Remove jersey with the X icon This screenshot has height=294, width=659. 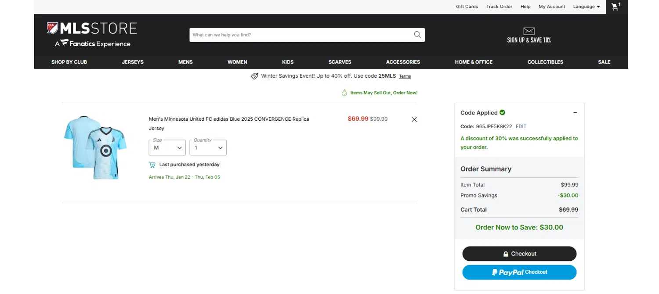point(414,119)
